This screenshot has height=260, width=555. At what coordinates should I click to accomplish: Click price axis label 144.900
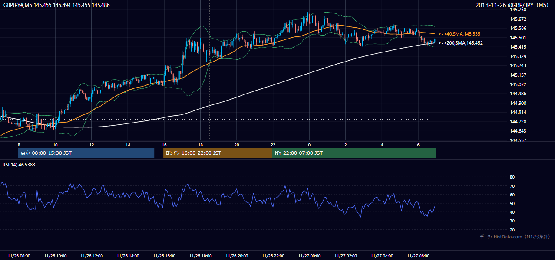[517, 103]
